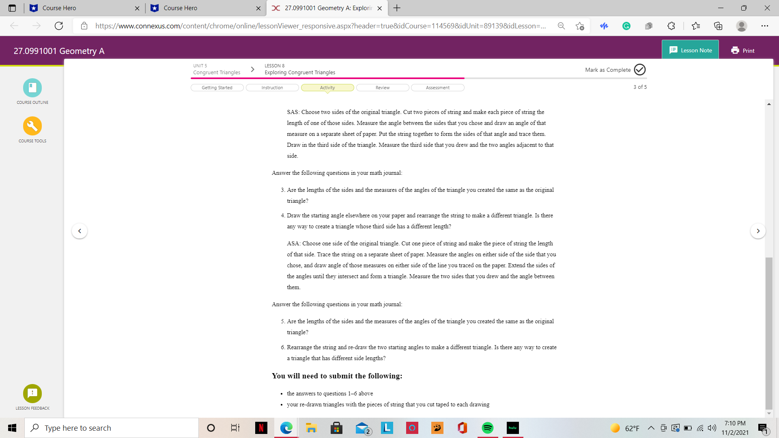Click the browser refresh icon
Viewport: 779px width, 438px height.
click(59, 26)
